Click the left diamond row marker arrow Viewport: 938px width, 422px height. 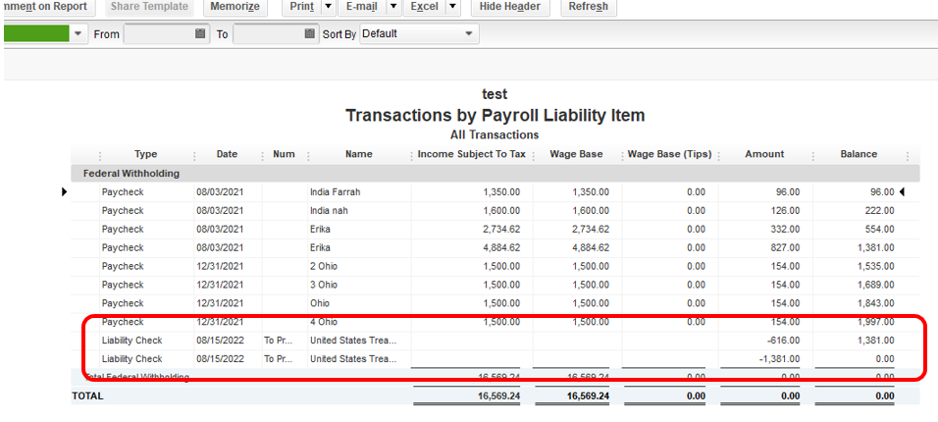(x=65, y=192)
